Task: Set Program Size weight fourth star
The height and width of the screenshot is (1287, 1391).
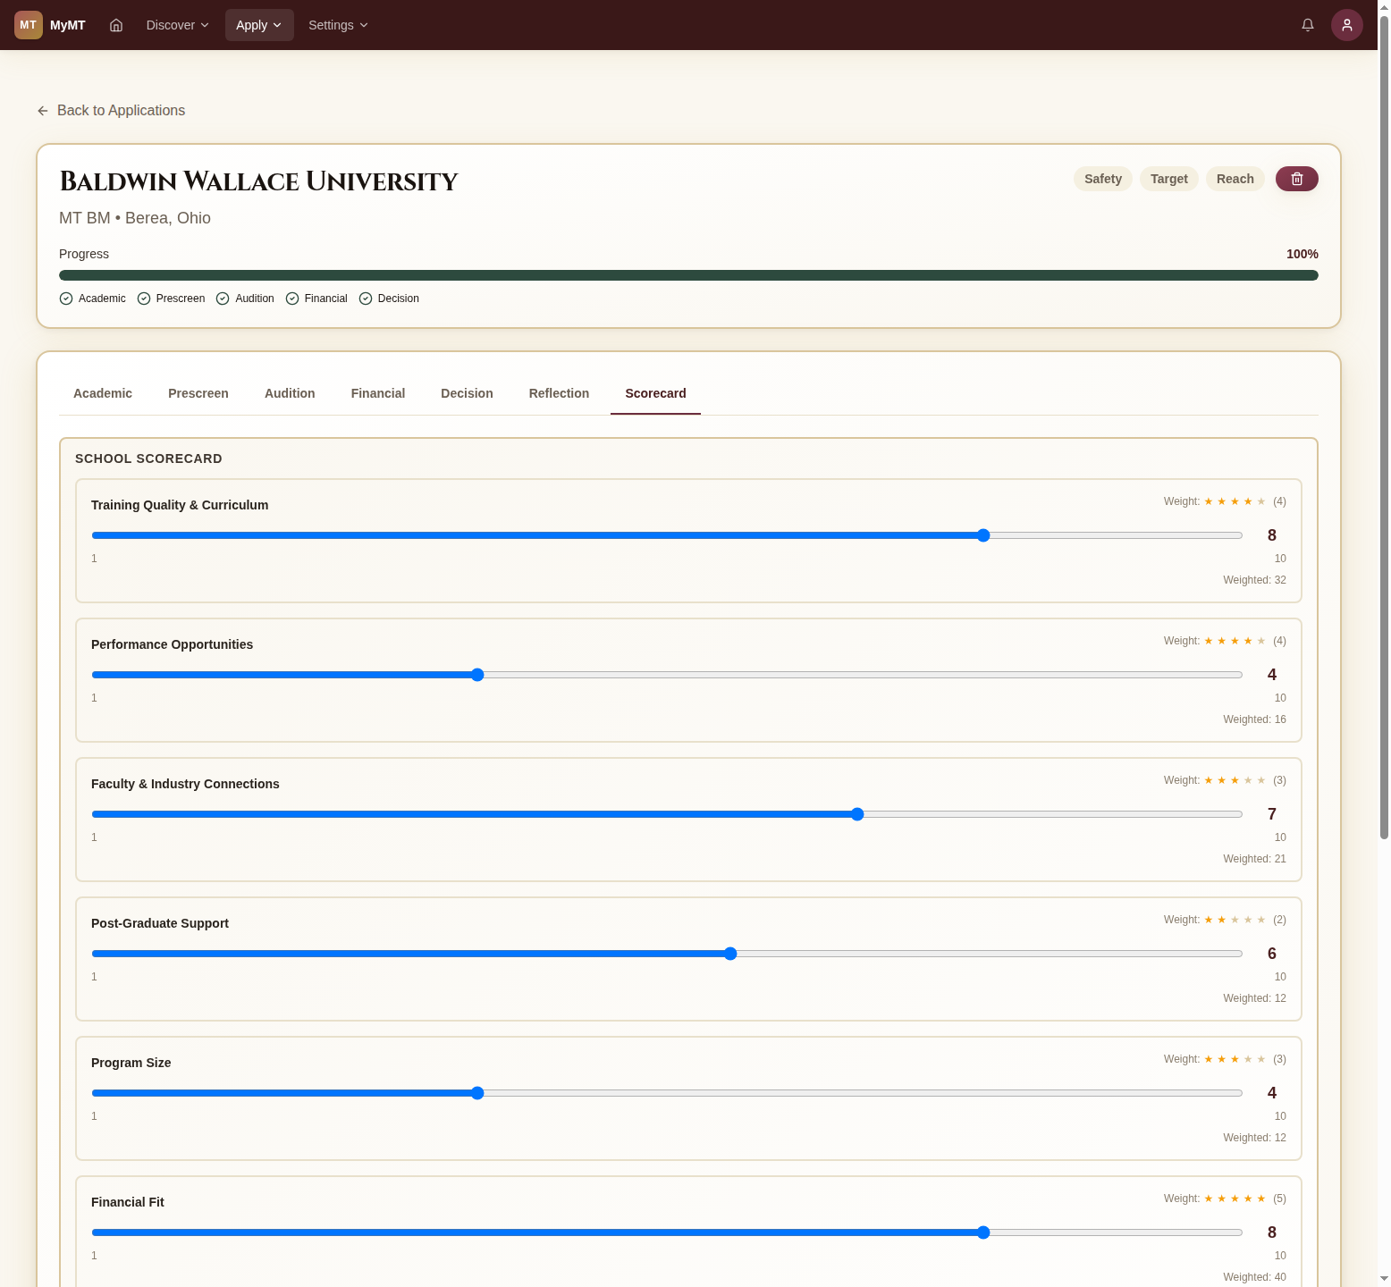Action: pos(1248,1059)
